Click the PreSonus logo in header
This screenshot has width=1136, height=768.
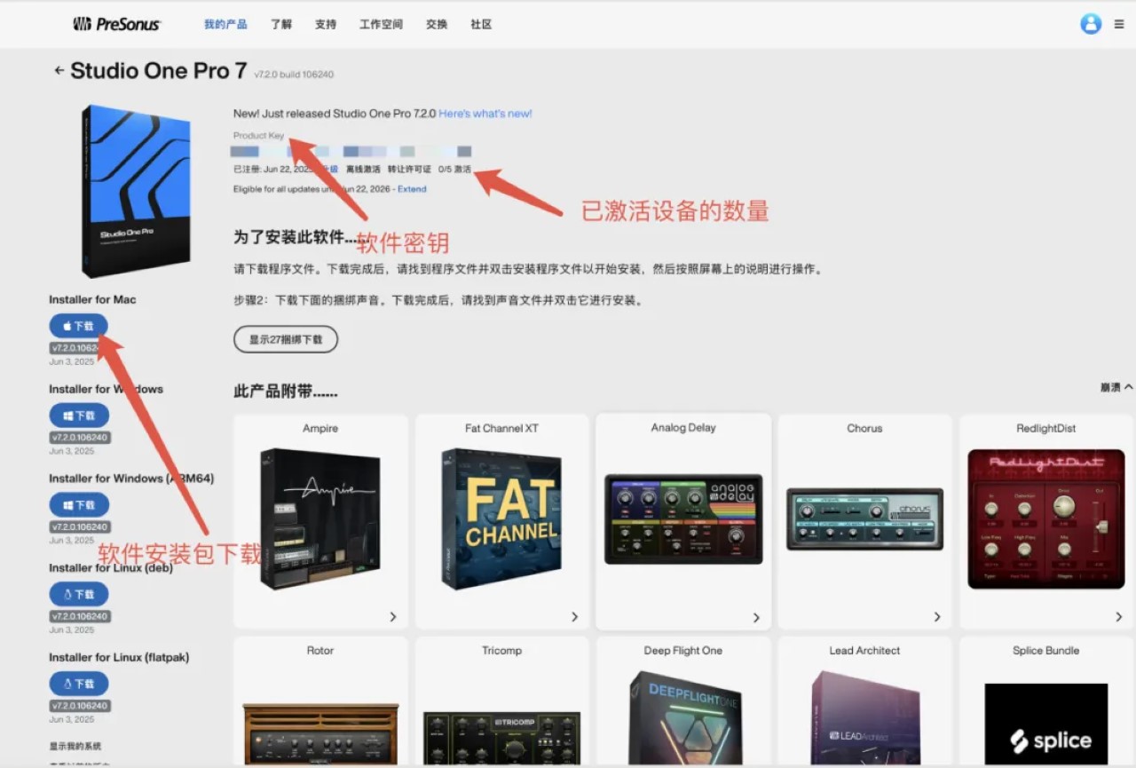[x=116, y=24]
